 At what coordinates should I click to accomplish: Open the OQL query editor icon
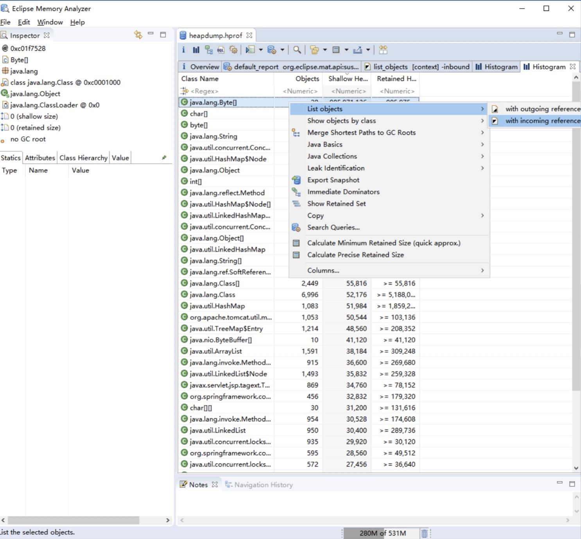click(221, 50)
